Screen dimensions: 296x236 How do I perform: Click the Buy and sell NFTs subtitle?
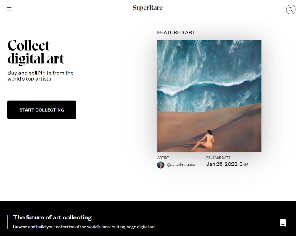coord(40,76)
